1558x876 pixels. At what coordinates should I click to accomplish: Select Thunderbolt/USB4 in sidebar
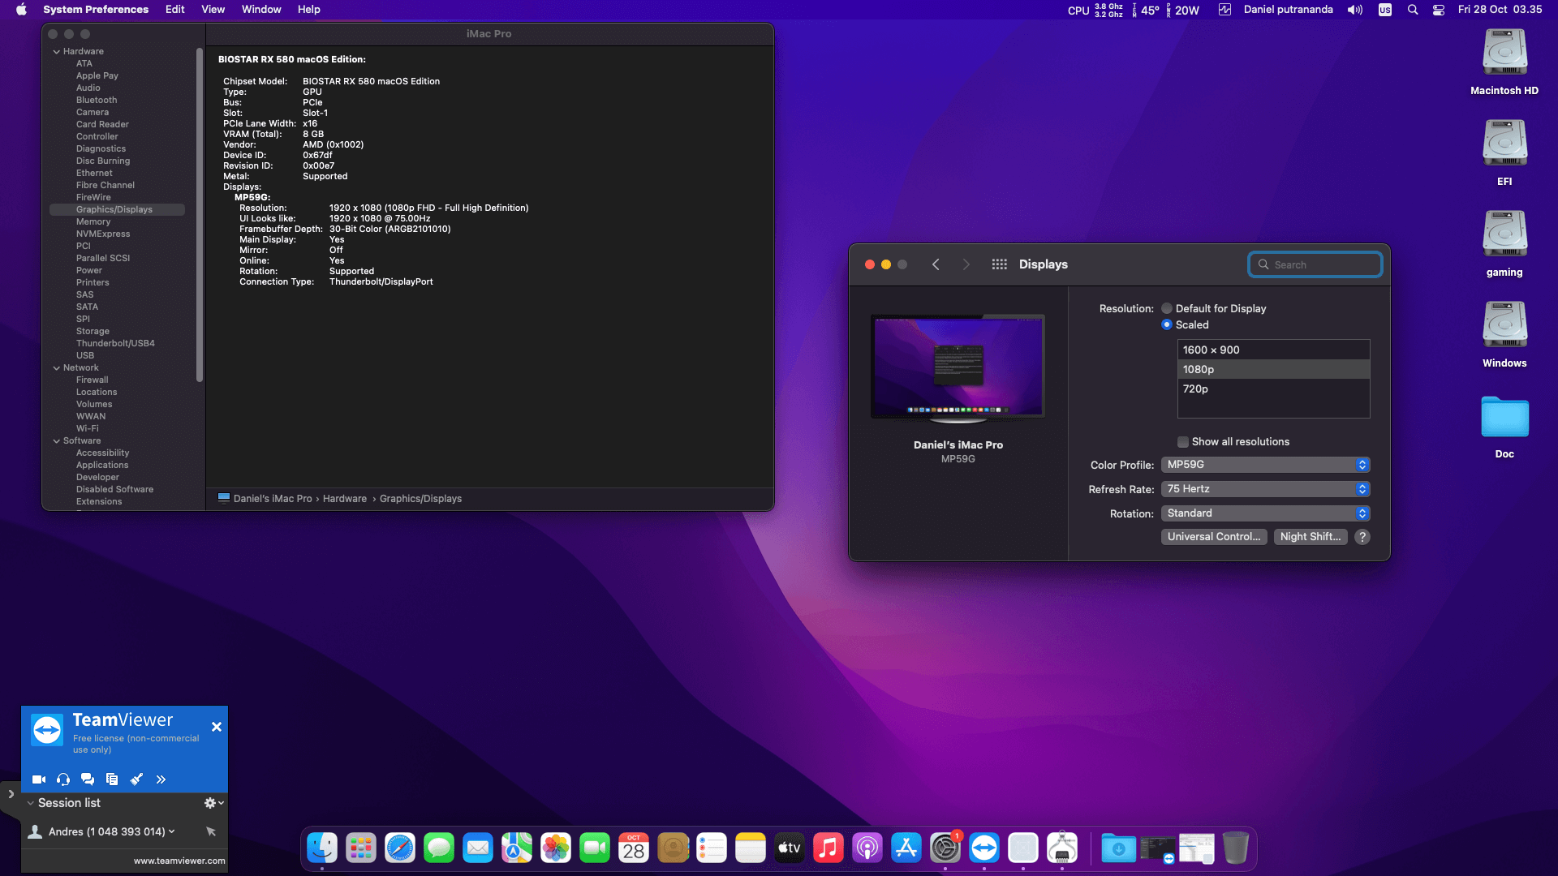click(x=115, y=343)
